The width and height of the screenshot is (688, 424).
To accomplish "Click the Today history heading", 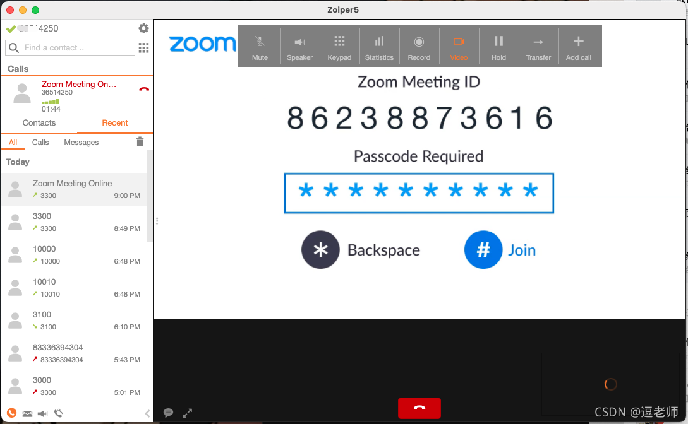I will [x=18, y=162].
